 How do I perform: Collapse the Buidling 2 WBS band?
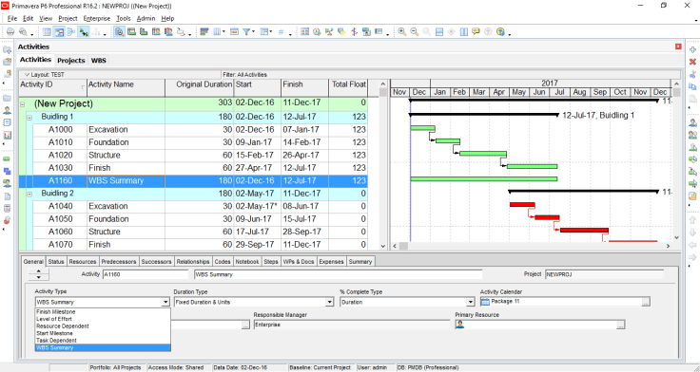pos(29,195)
